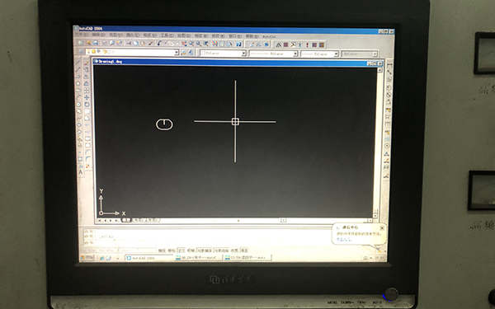The image size is (495, 309).
Task: Select the Rotate modify tool
Action: tap(87, 105)
